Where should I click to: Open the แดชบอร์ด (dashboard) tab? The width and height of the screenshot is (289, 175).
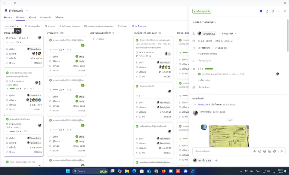click(45, 17)
